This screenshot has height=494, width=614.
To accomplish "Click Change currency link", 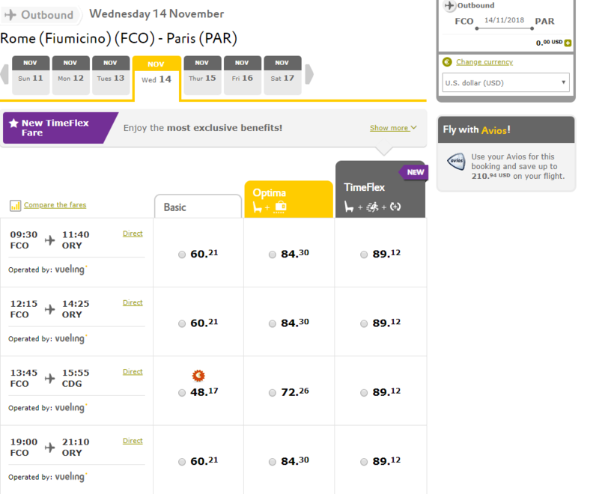I will 484,62.
